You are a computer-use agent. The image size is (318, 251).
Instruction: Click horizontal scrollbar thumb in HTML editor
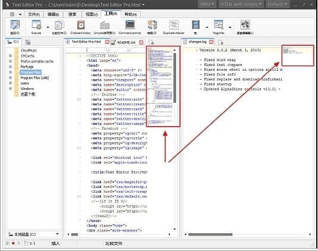(74, 234)
